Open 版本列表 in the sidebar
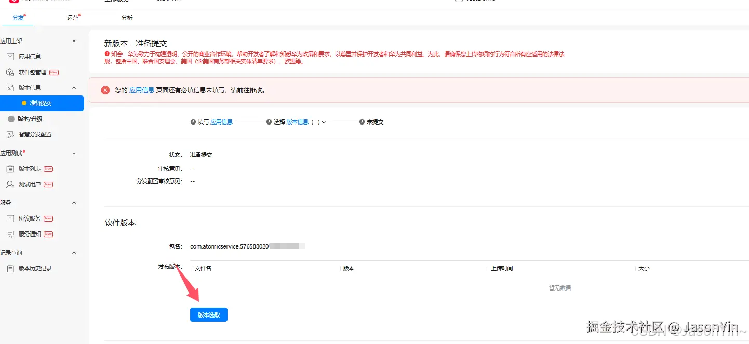 [x=30, y=169]
